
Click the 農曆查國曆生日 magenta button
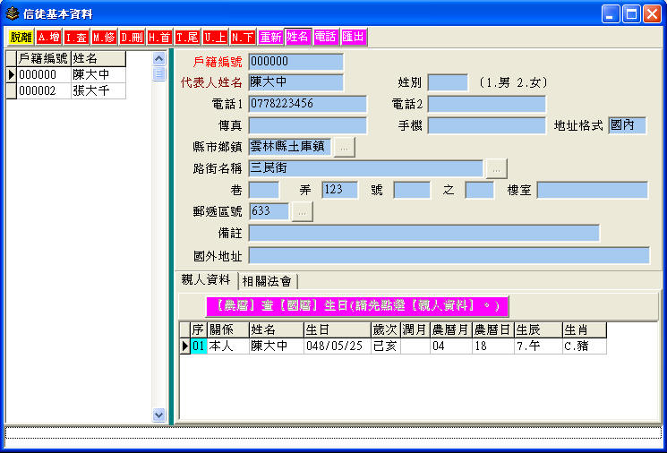pos(357,306)
